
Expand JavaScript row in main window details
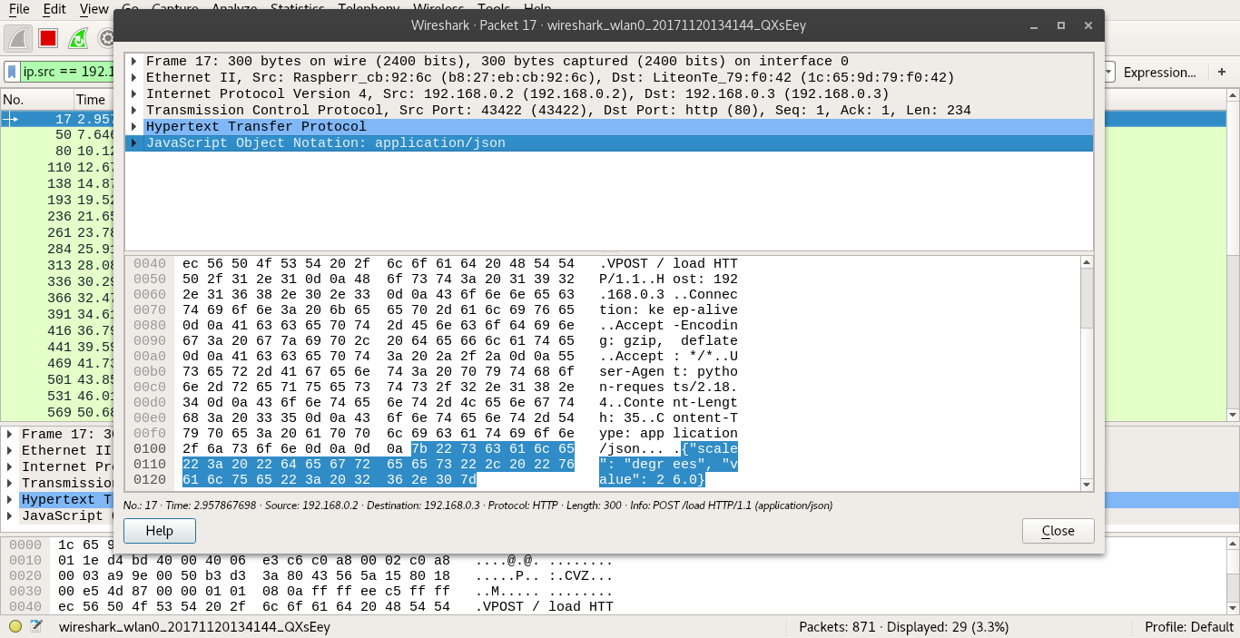10,516
